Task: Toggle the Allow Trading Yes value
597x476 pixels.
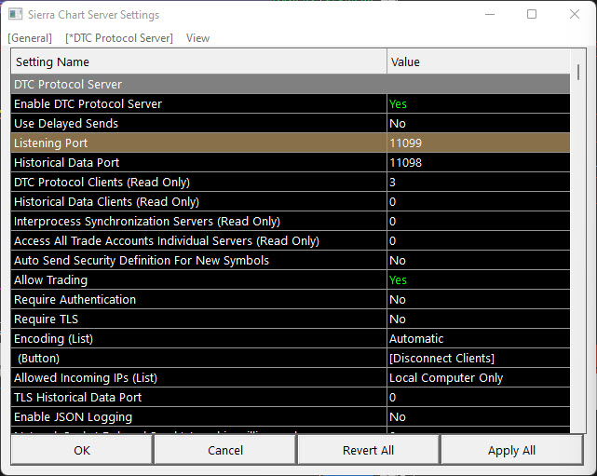Action: [398, 279]
